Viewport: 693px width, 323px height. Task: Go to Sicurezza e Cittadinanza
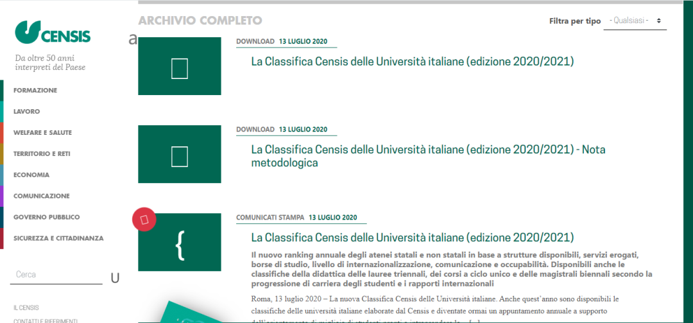(x=58, y=238)
